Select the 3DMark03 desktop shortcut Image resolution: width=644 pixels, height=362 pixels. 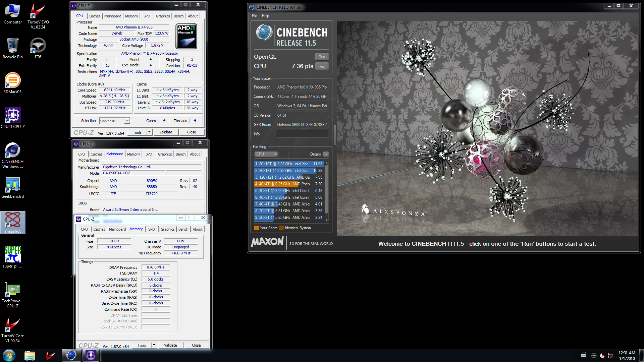point(13,83)
